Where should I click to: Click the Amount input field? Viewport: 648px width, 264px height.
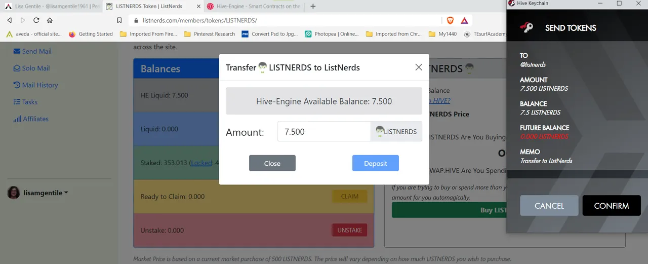pos(324,132)
